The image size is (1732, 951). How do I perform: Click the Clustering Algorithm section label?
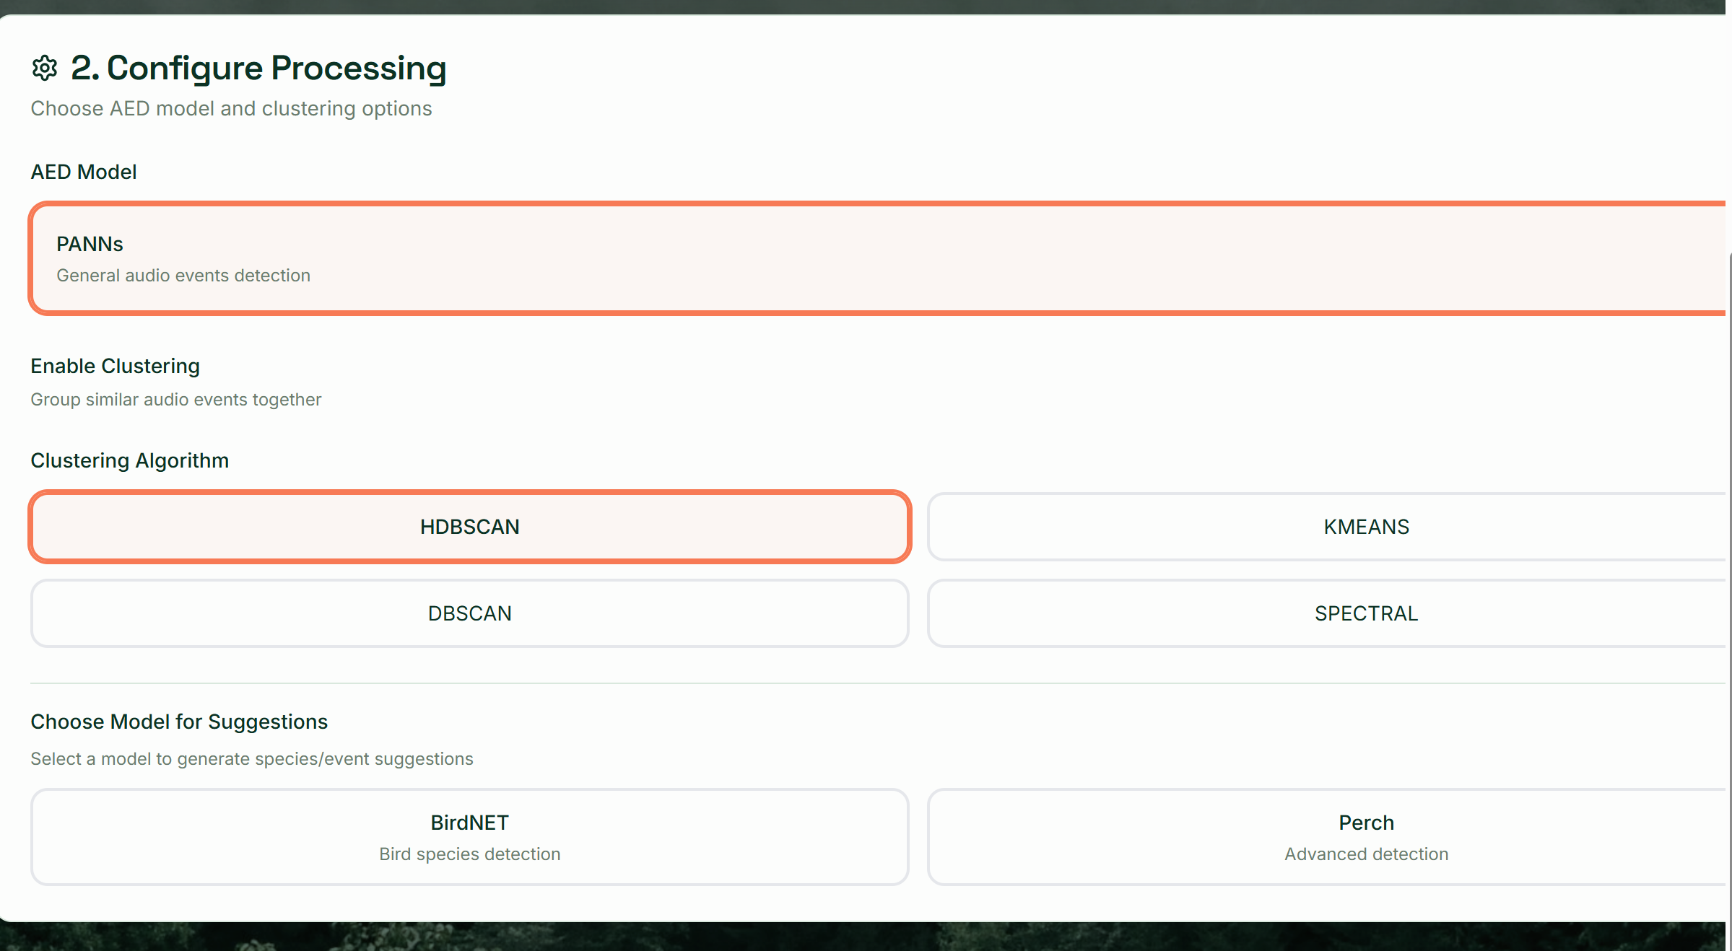129,460
